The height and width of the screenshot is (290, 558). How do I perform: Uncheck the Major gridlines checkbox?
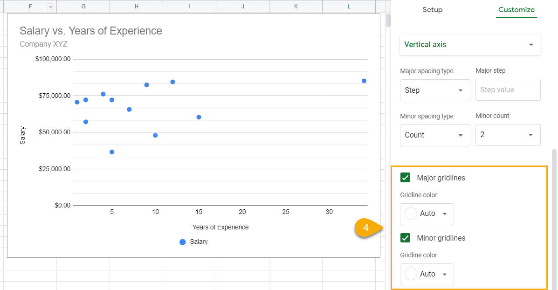405,178
